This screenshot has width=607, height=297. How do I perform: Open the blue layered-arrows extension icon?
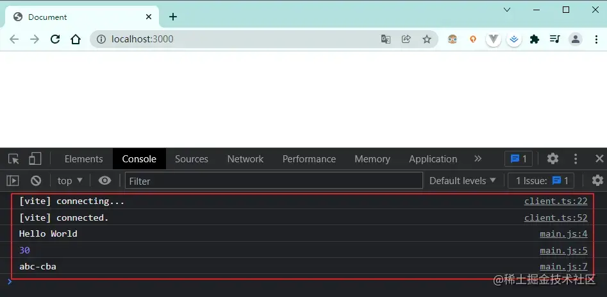pyautogui.click(x=513, y=39)
